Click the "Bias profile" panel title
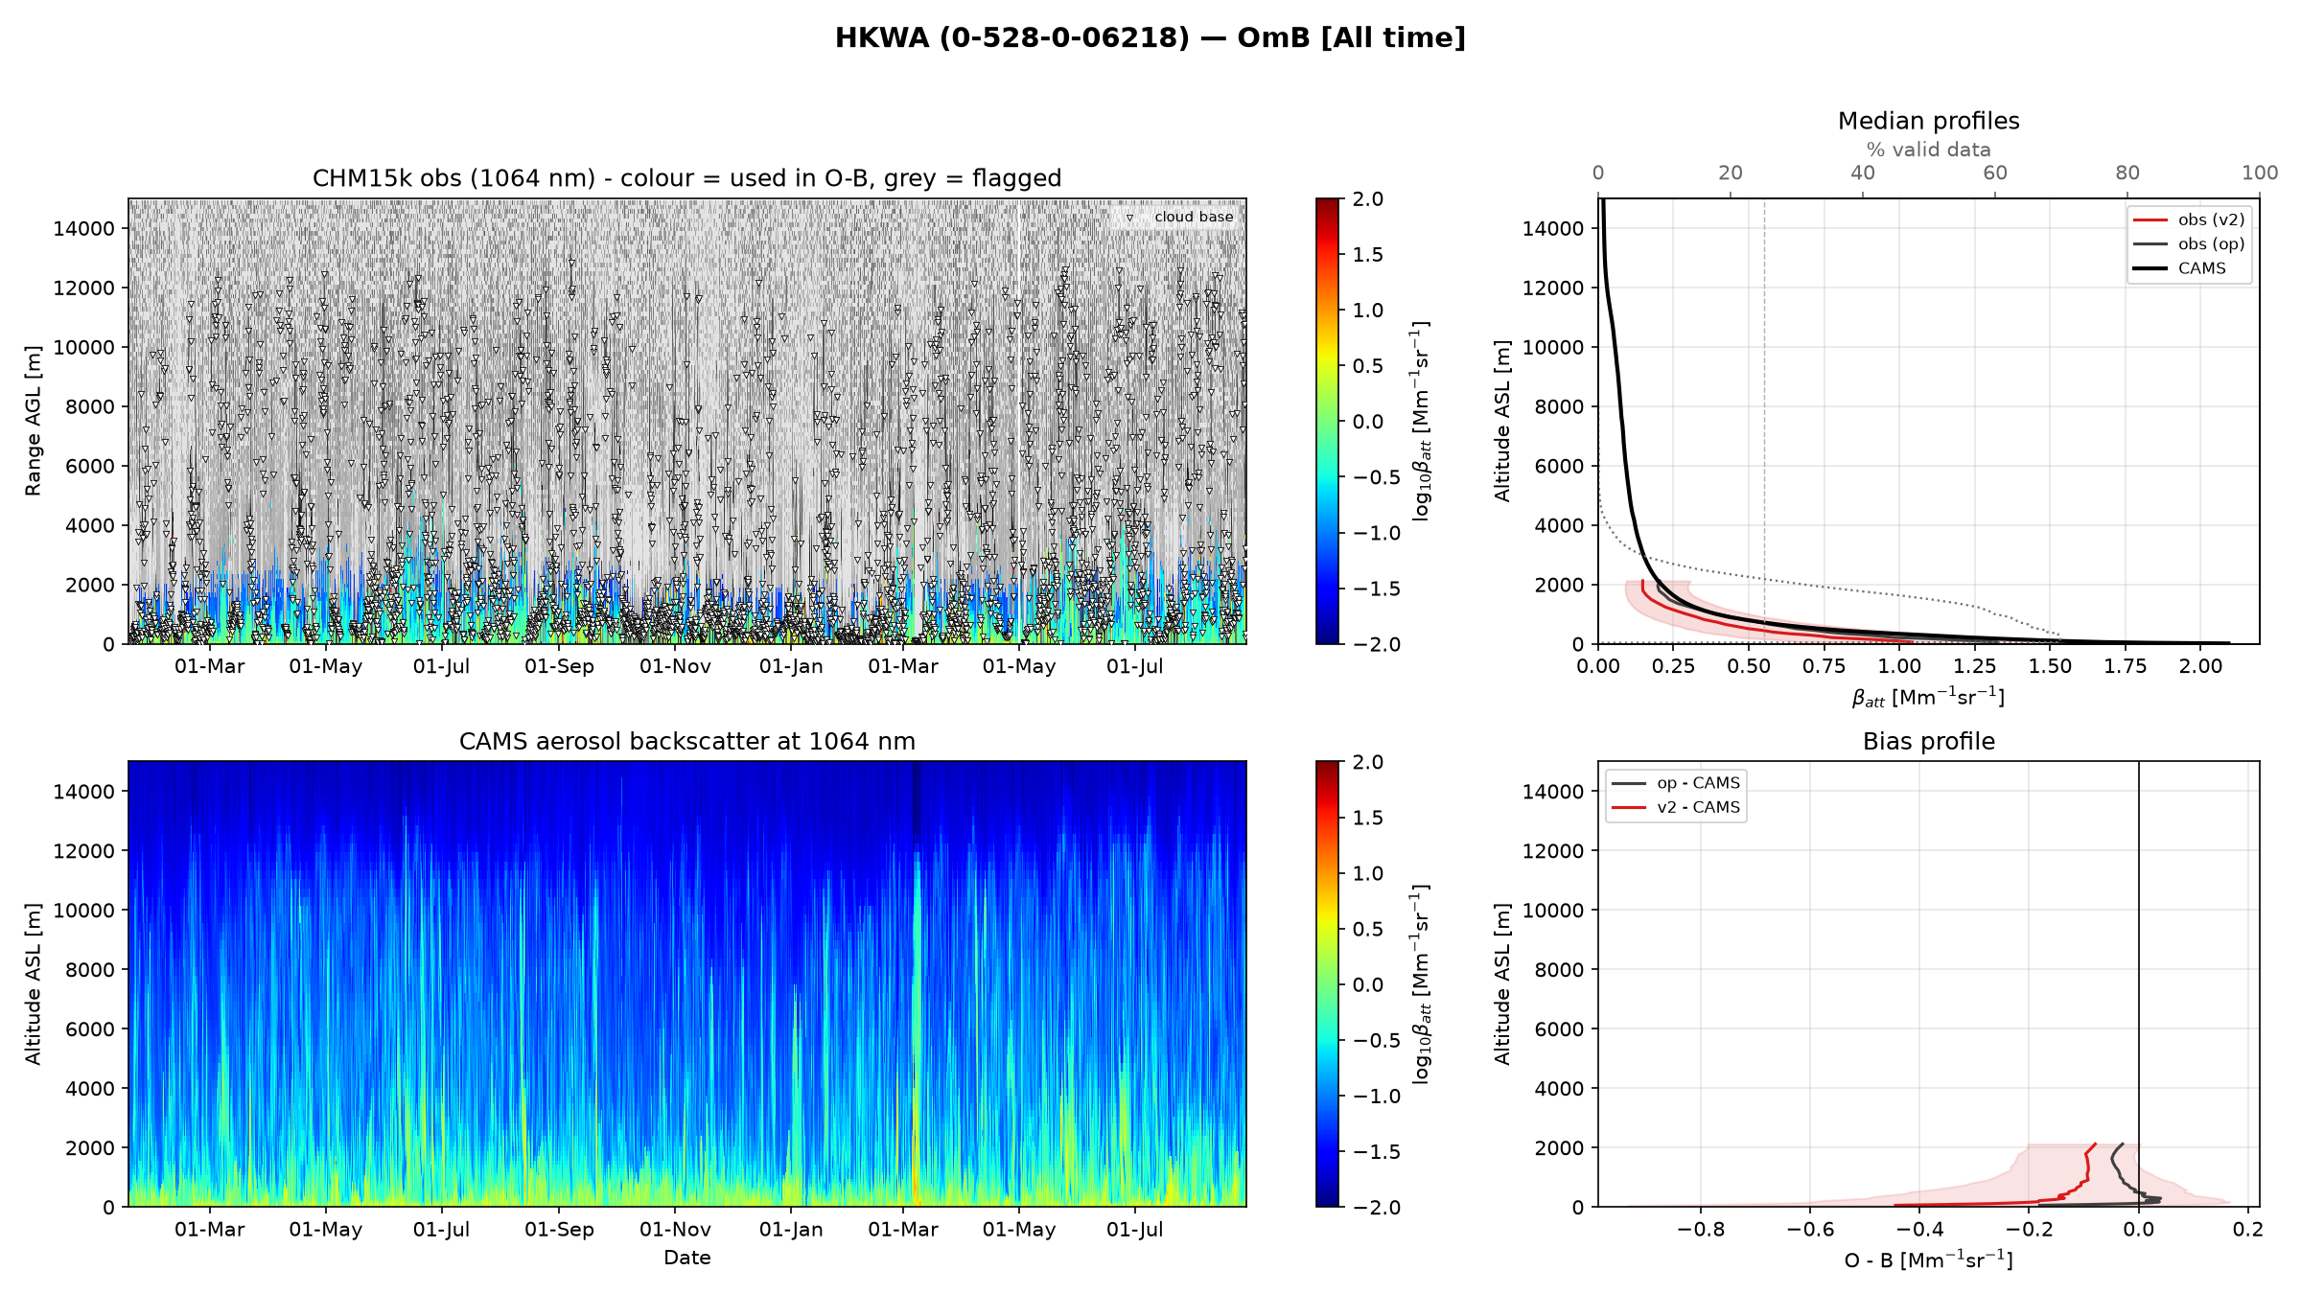Viewport: 2301px width, 1294px height. point(1928,741)
